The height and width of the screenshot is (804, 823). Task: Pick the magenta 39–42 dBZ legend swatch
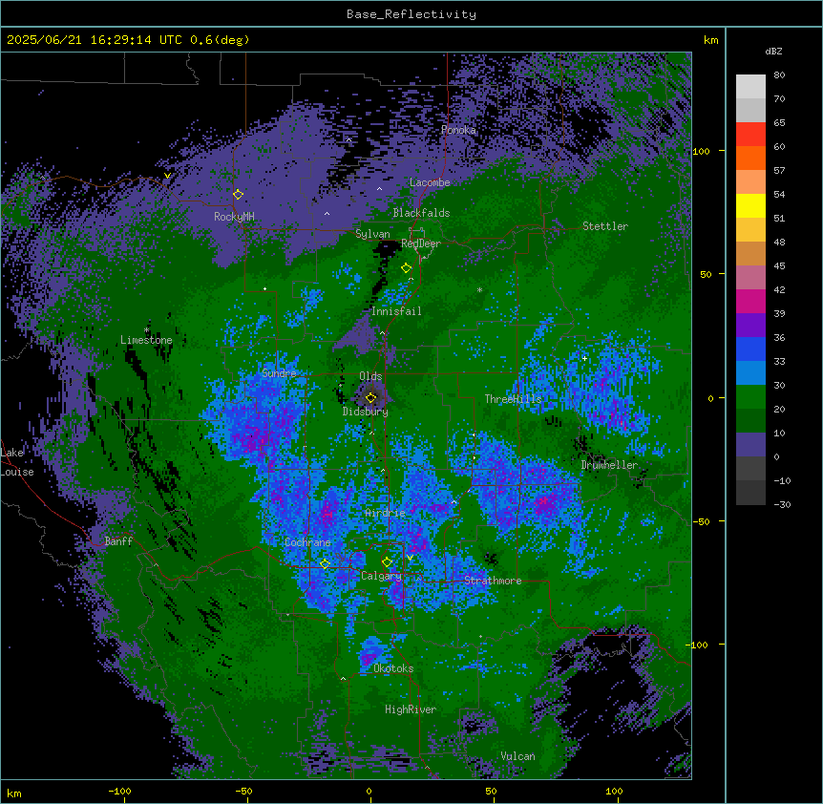tap(750, 302)
